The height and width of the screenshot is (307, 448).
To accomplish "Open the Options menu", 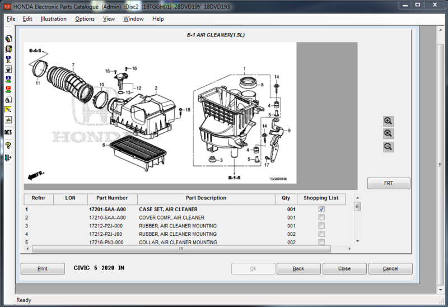I will point(85,18).
